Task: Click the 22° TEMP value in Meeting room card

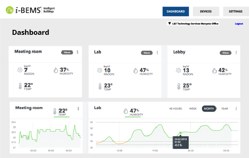Action: tap(28, 86)
